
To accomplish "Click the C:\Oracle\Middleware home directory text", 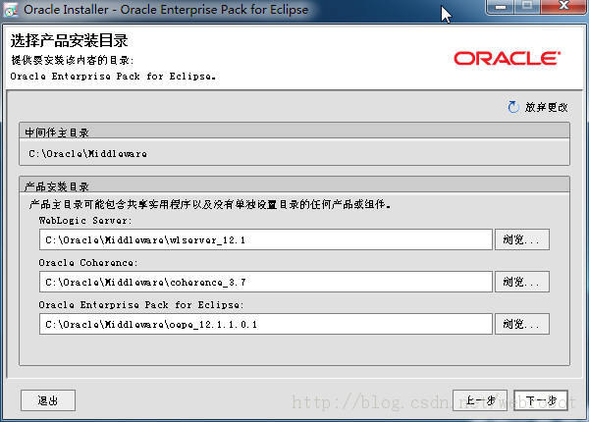I will pyautogui.click(x=88, y=153).
